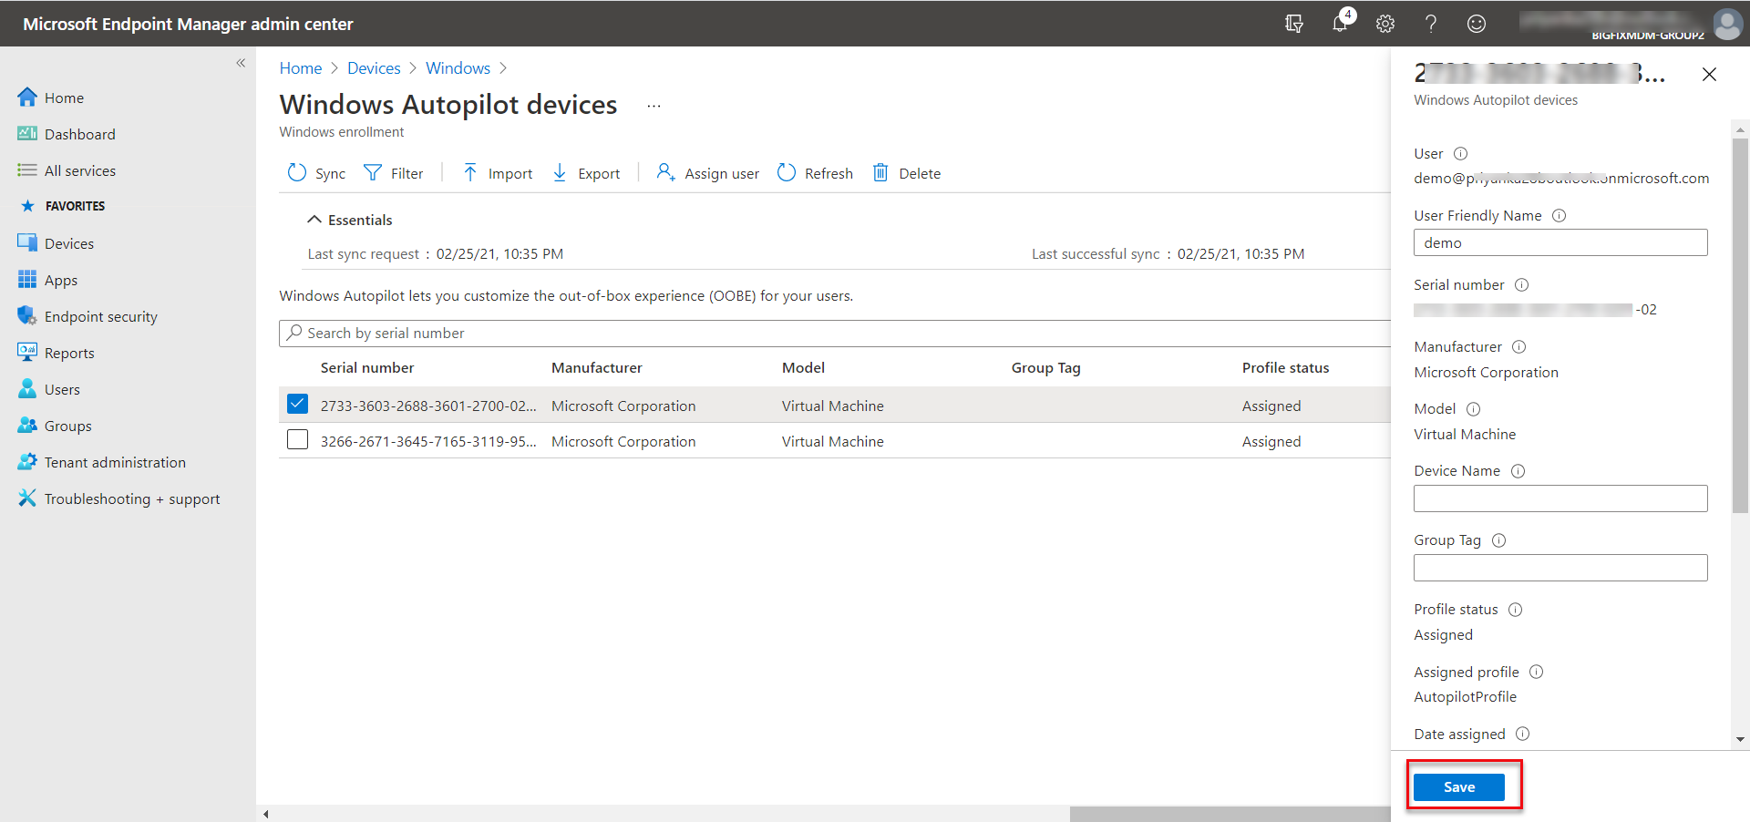
Task: Click the Serial number info icon
Action: point(1521,284)
